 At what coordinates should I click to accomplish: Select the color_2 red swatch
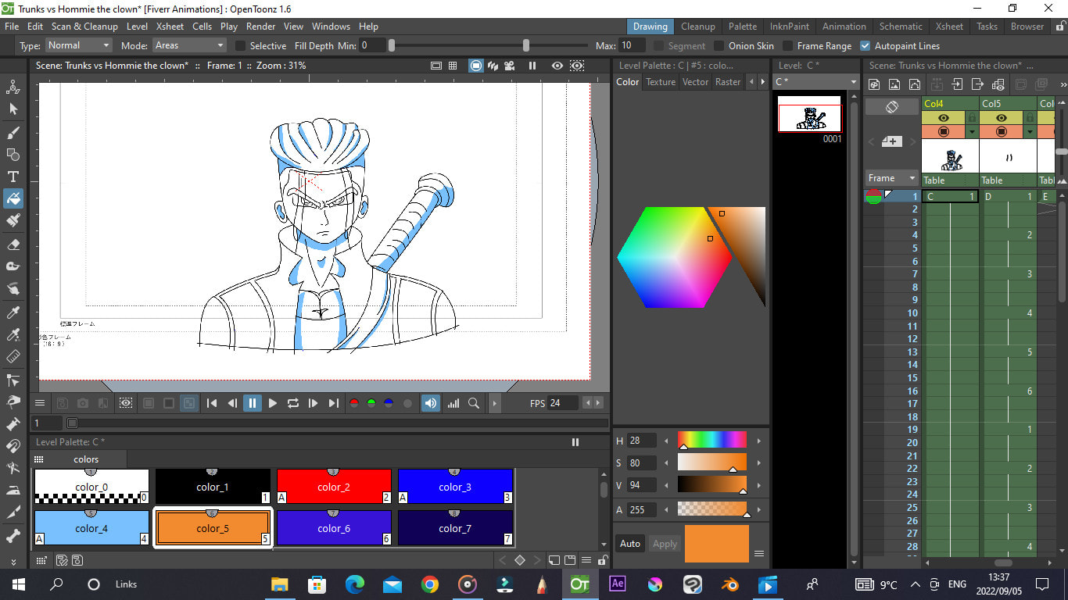[x=334, y=486]
